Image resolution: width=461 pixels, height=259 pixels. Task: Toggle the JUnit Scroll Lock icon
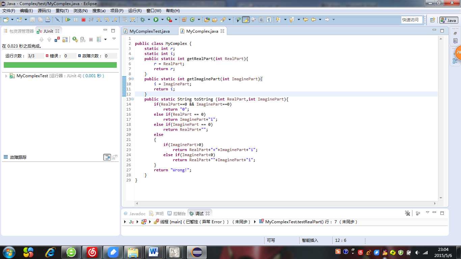coord(65,39)
